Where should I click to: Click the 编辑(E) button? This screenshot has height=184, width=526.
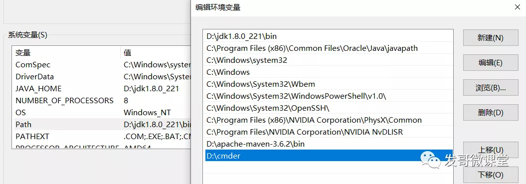coord(490,62)
